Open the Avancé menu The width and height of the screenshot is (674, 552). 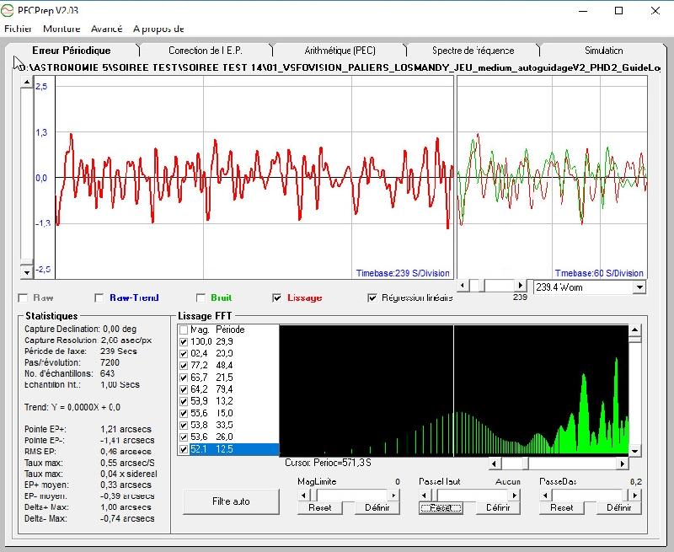point(107,29)
